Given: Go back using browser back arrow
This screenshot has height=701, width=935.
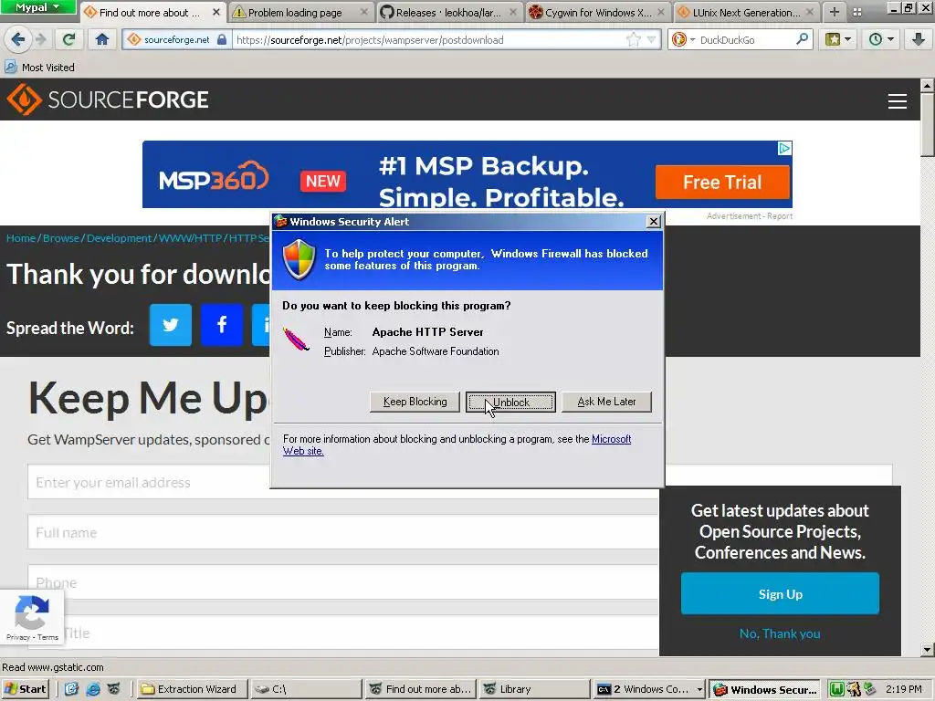Looking at the screenshot, I should click(17, 40).
